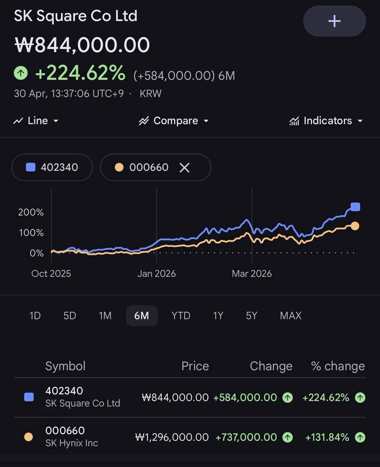Switch to the 1M time range

[x=105, y=315]
